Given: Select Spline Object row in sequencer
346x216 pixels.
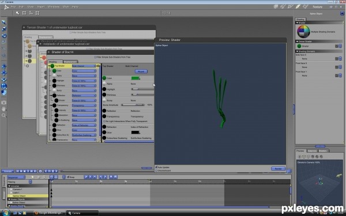Looking at the screenshot, I should [x=28, y=196].
